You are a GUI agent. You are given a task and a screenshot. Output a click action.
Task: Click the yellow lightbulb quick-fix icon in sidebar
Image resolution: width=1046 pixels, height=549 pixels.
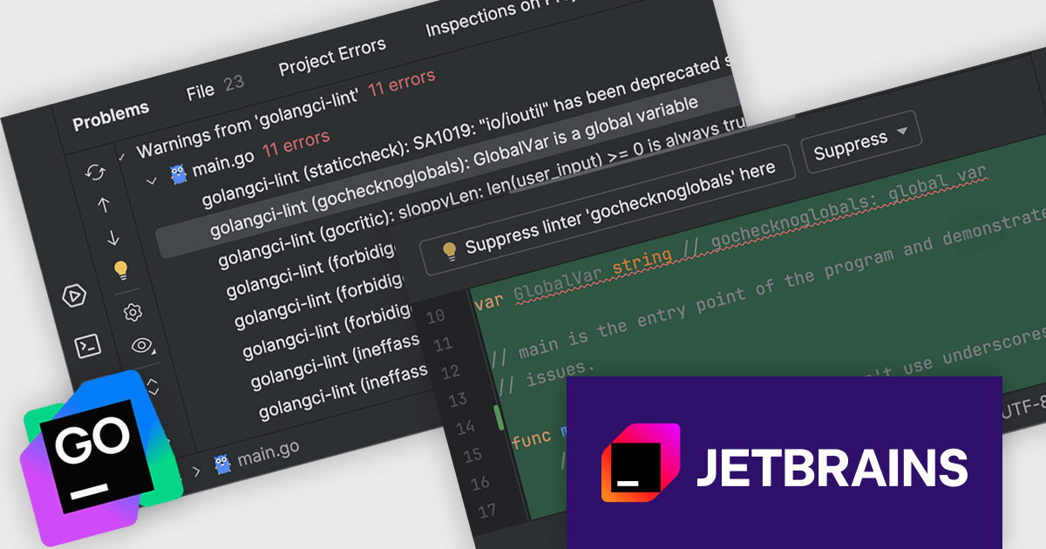(122, 270)
